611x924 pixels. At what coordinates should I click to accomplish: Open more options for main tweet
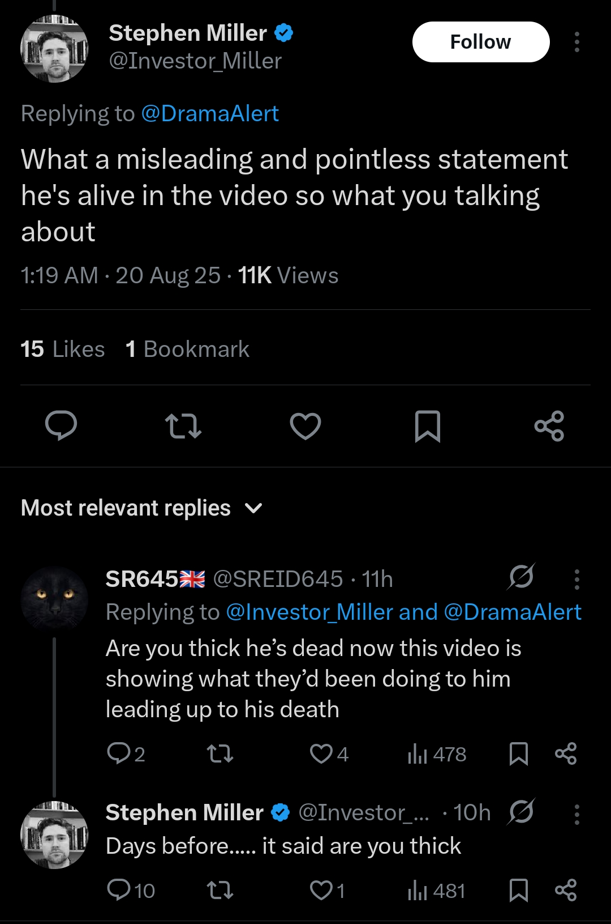pos(576,42)
